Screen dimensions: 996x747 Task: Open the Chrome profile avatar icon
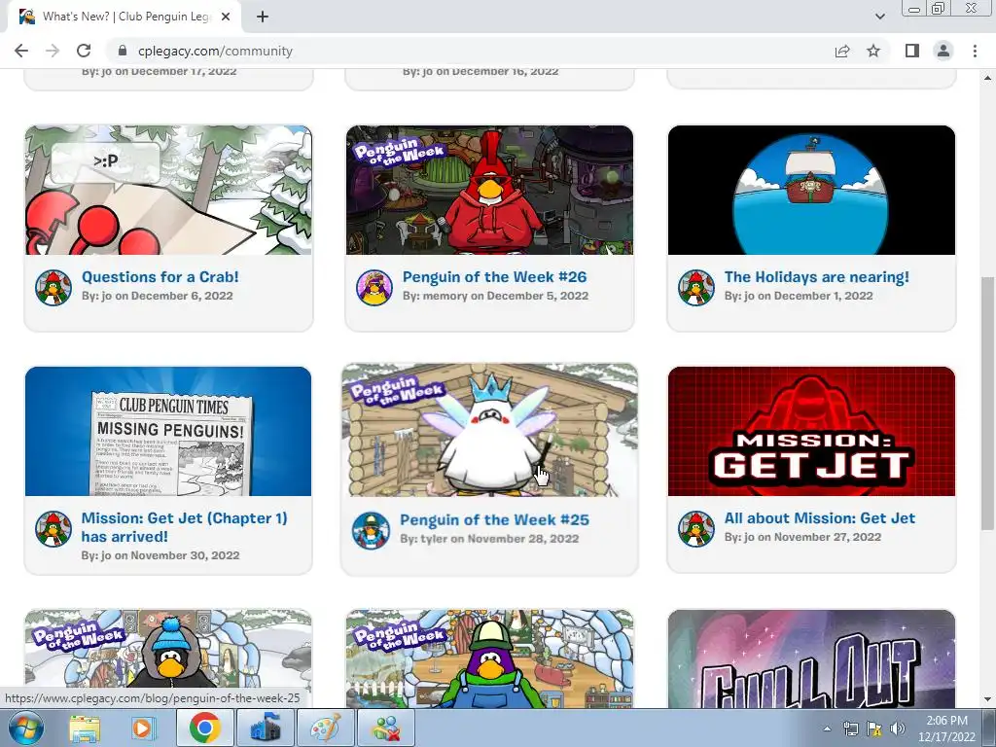point(943,51)
